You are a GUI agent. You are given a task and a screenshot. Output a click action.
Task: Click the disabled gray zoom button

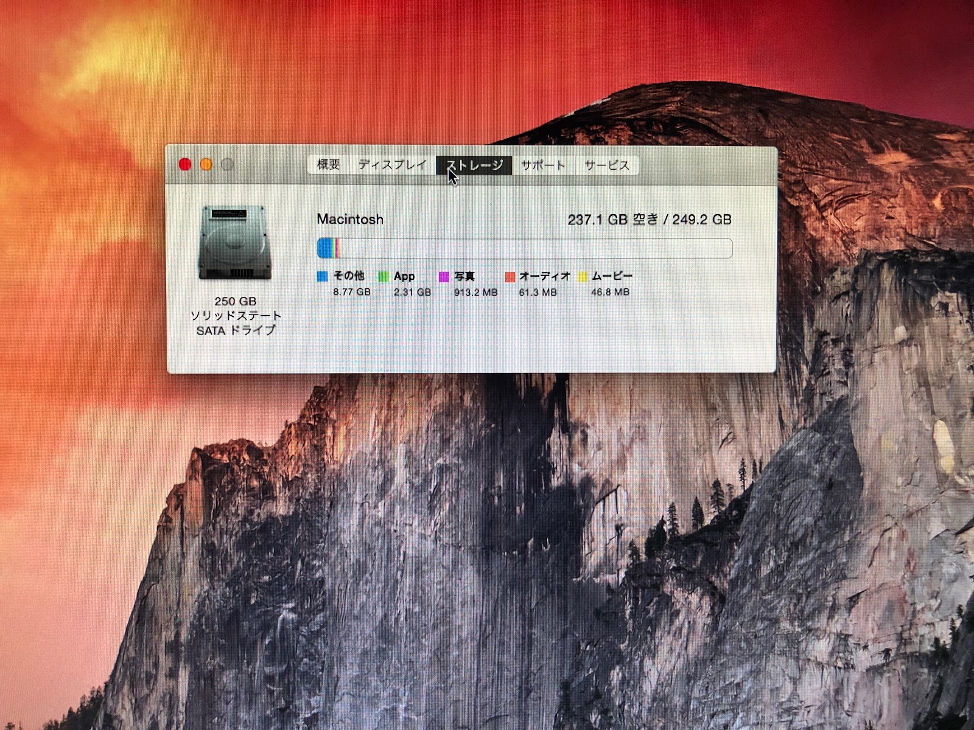click(x=227, y=164)
